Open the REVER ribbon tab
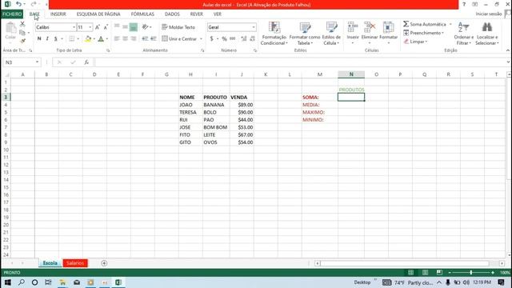 [x=197, y=14]
